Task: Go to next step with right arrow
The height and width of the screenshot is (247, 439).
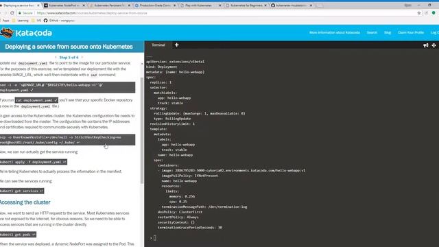Action: [82, 58]
